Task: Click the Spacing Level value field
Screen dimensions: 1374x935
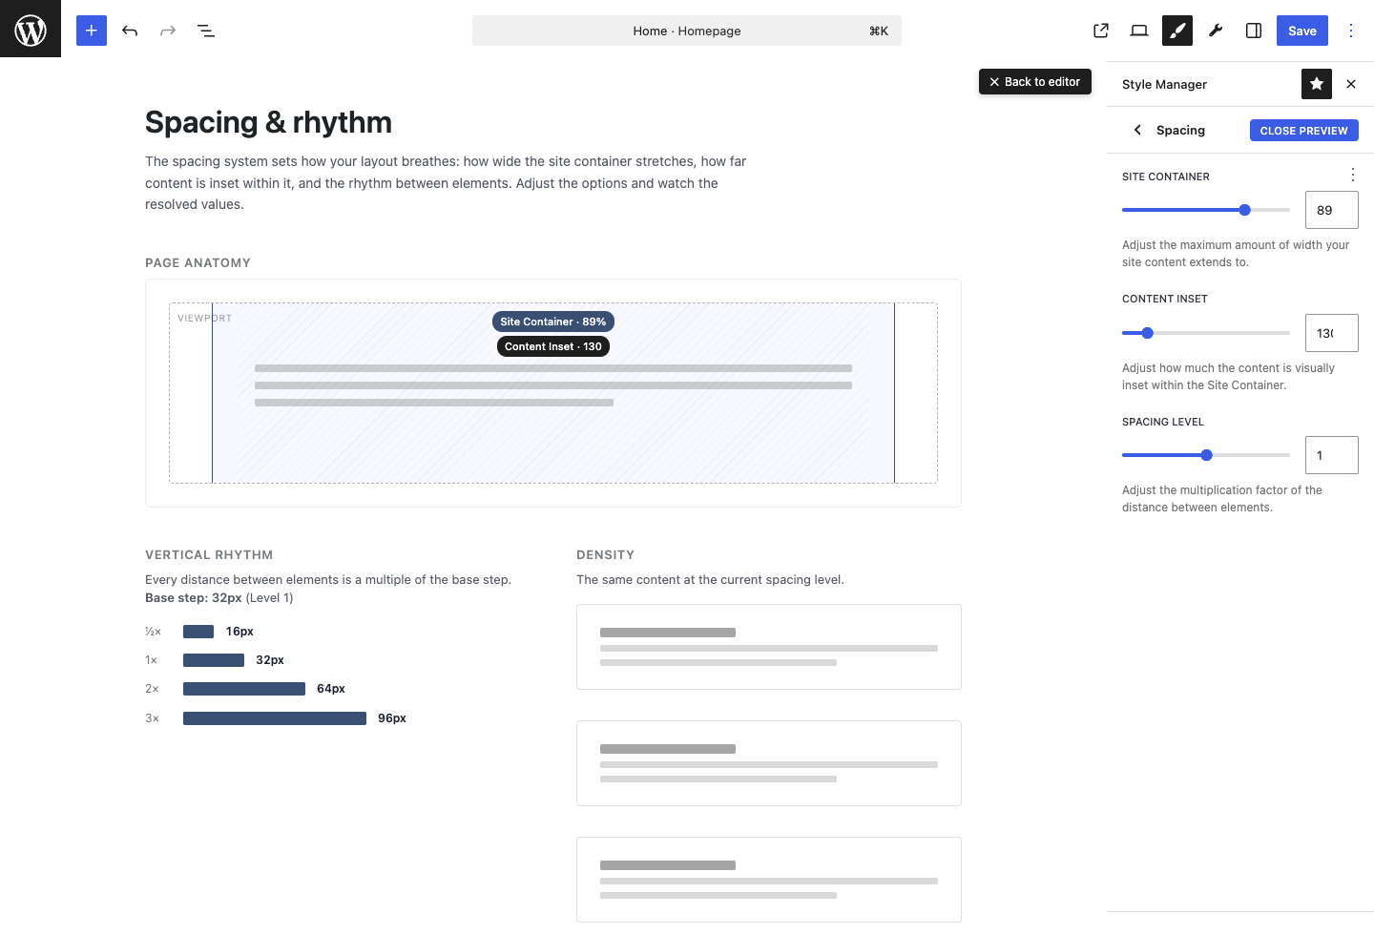Action: pyautogui.click(x=1332, y=455)
